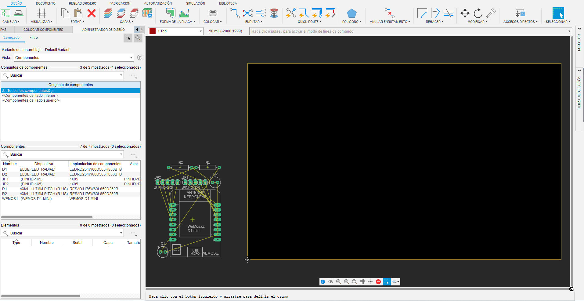Click the Anular Enrutamiento ripup tool
The image size is (584, 301).
(x=390, y=13)
